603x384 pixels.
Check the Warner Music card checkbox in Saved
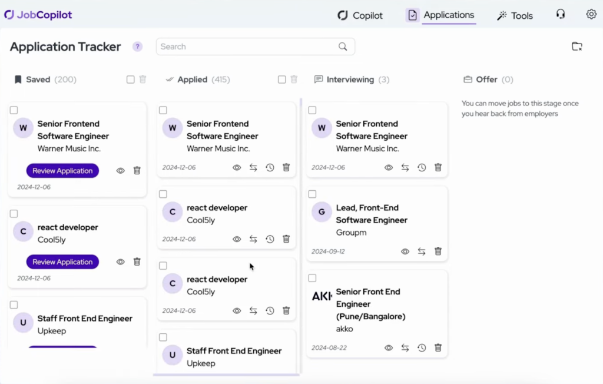point(14,110)
